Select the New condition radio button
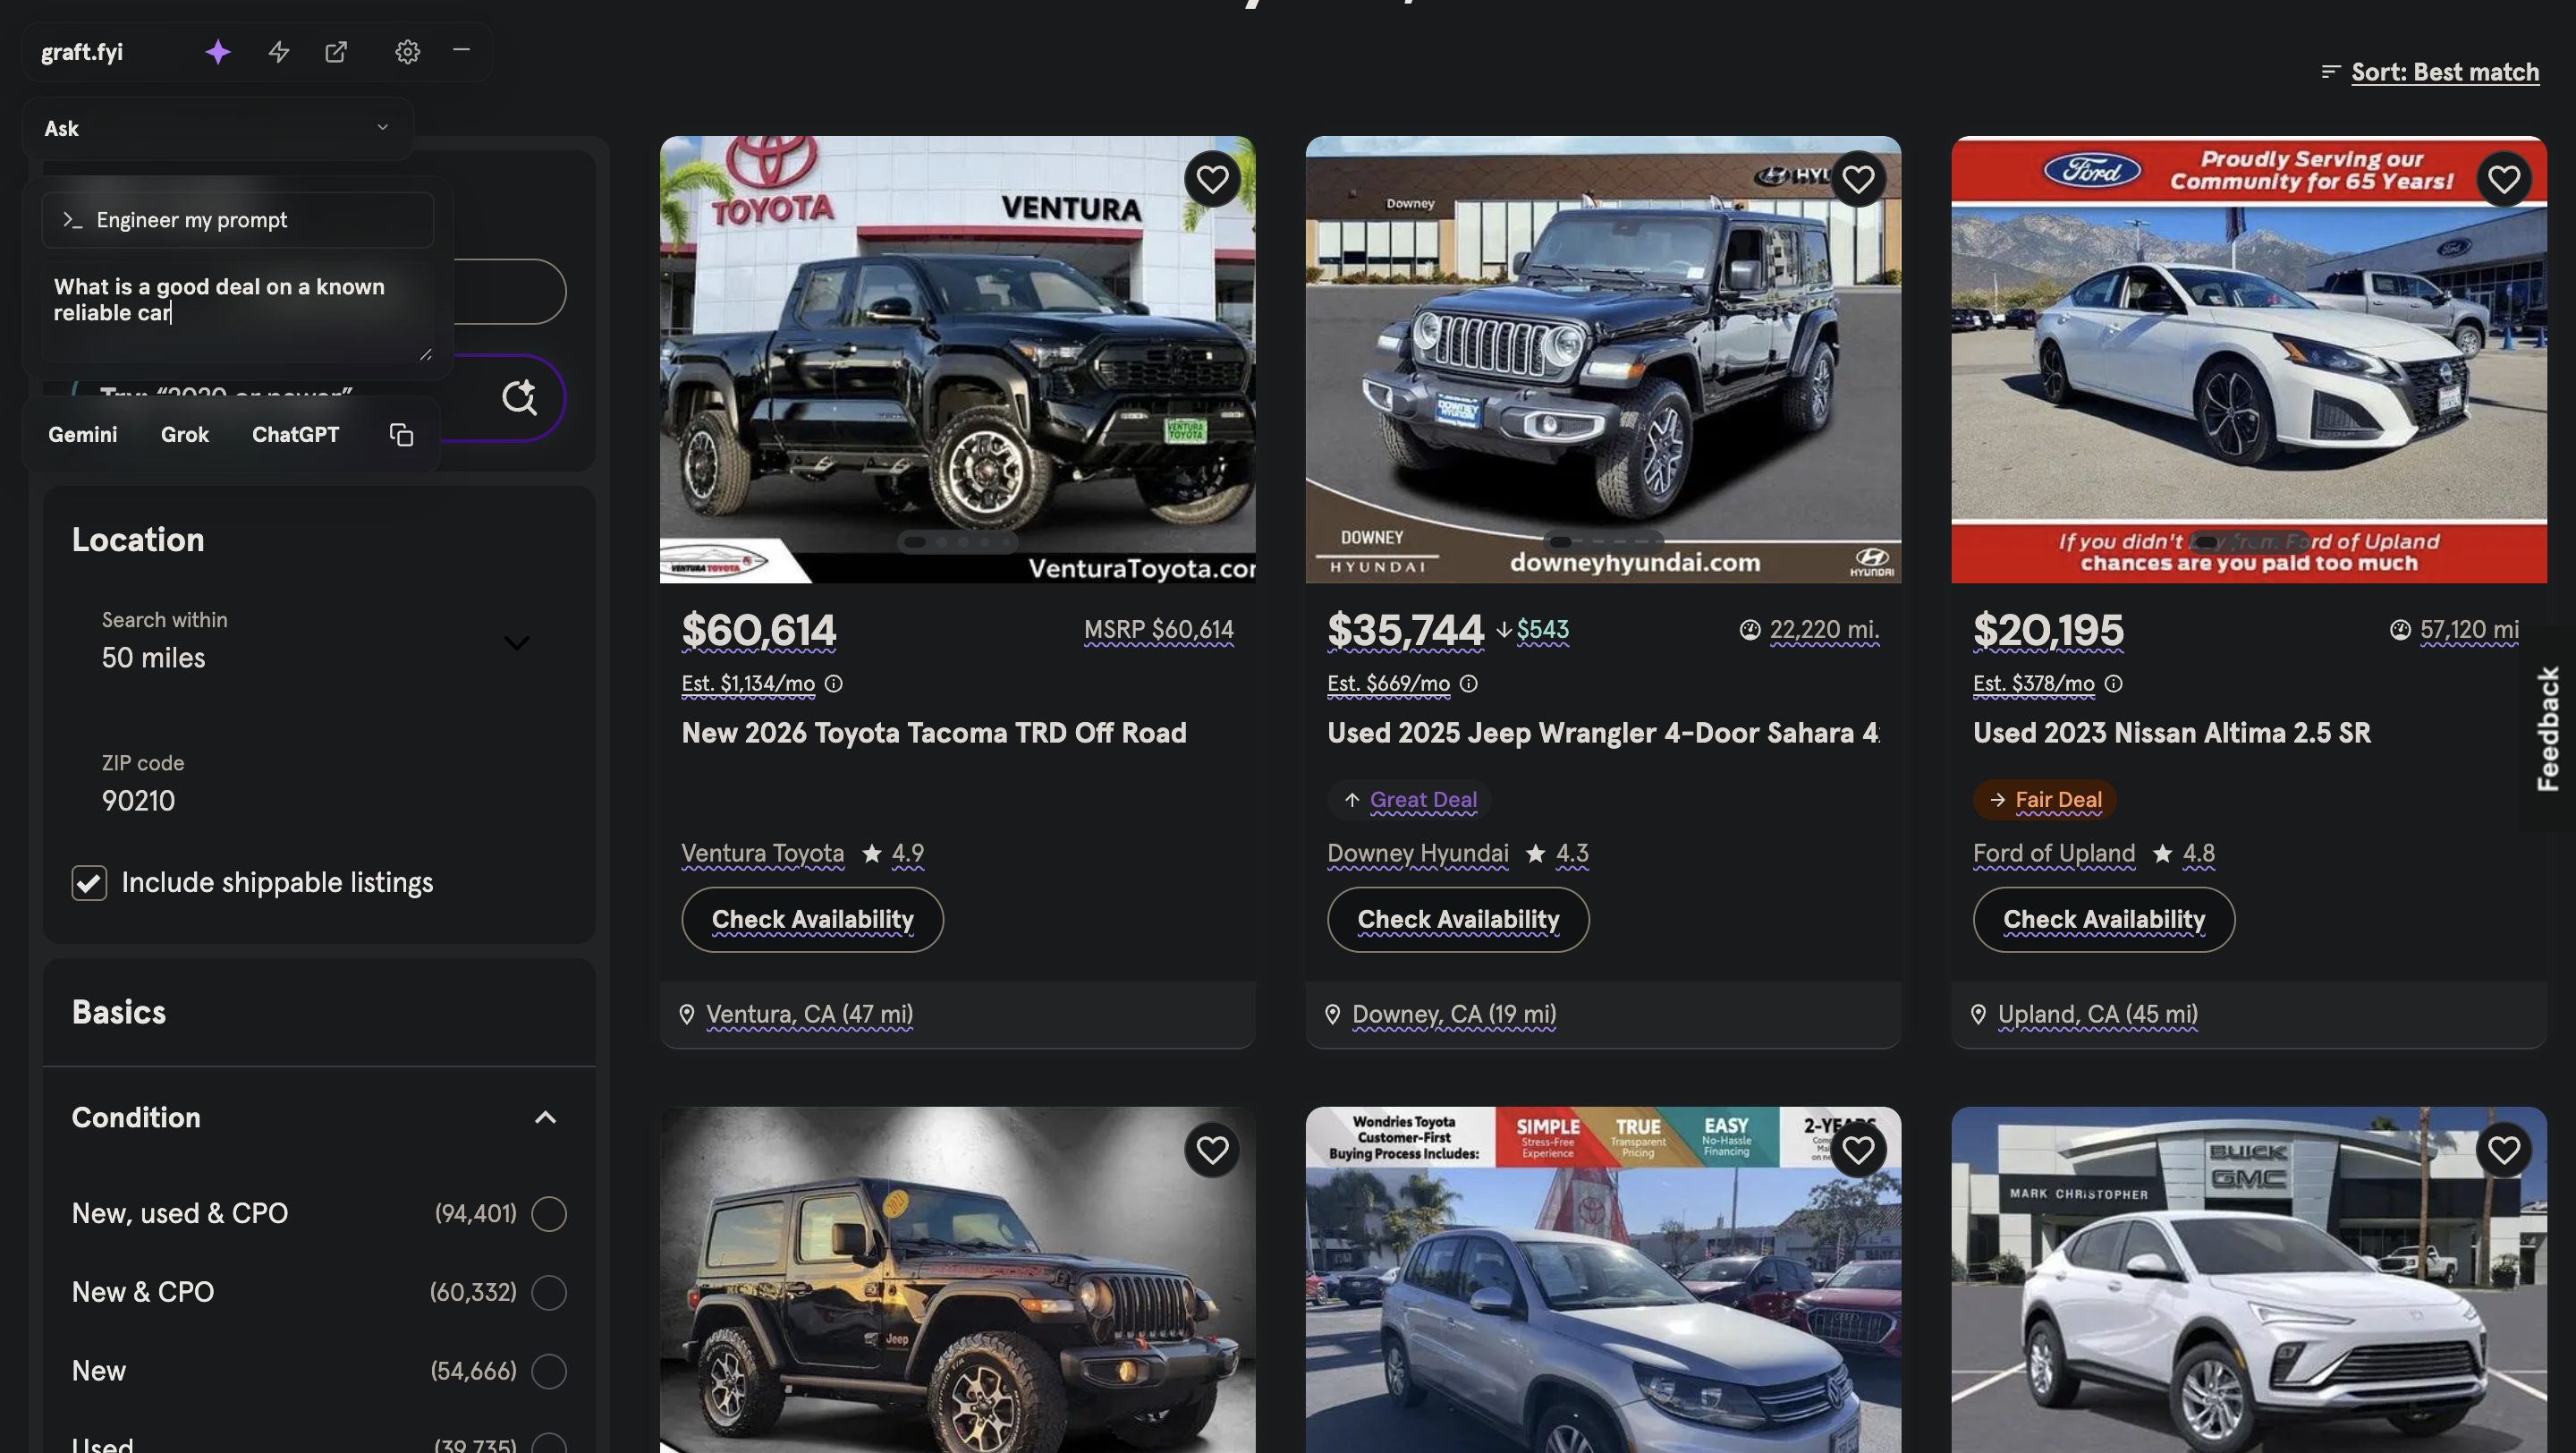The width and height of the screenshot is (2576, 1453). (550, 1371)
